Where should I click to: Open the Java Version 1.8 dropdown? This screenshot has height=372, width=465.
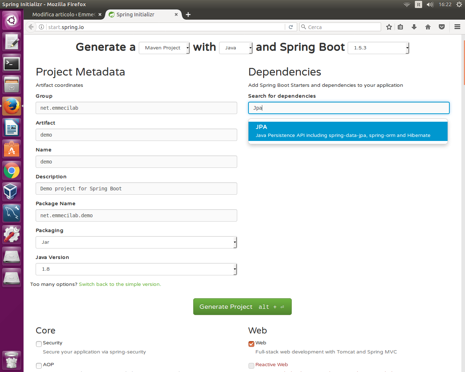coord(136,269)
